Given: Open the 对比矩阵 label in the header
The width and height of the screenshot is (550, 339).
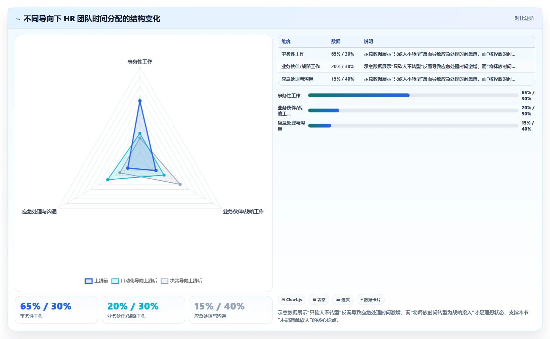Looking at the screenshot, I should click(x=524, y=18).
